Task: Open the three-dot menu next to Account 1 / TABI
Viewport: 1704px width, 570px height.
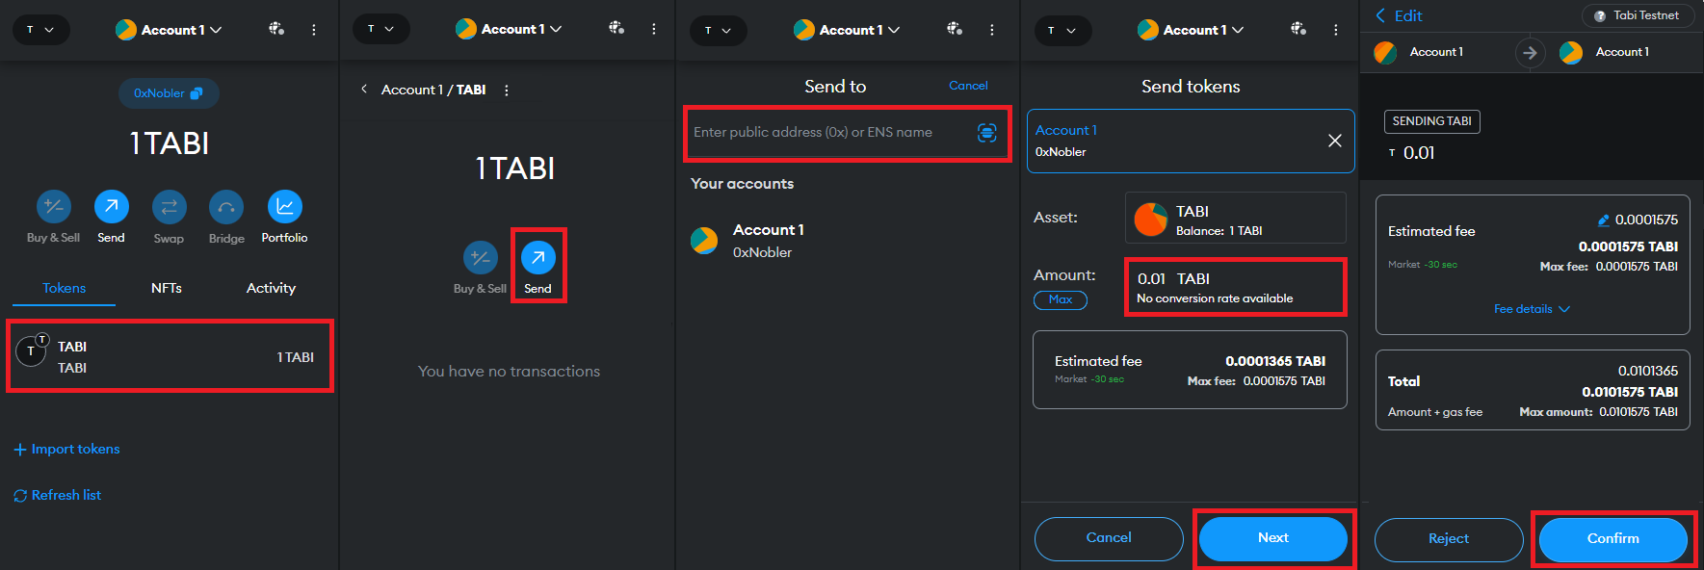Action: pyautogui.click(x=507, y=91)
